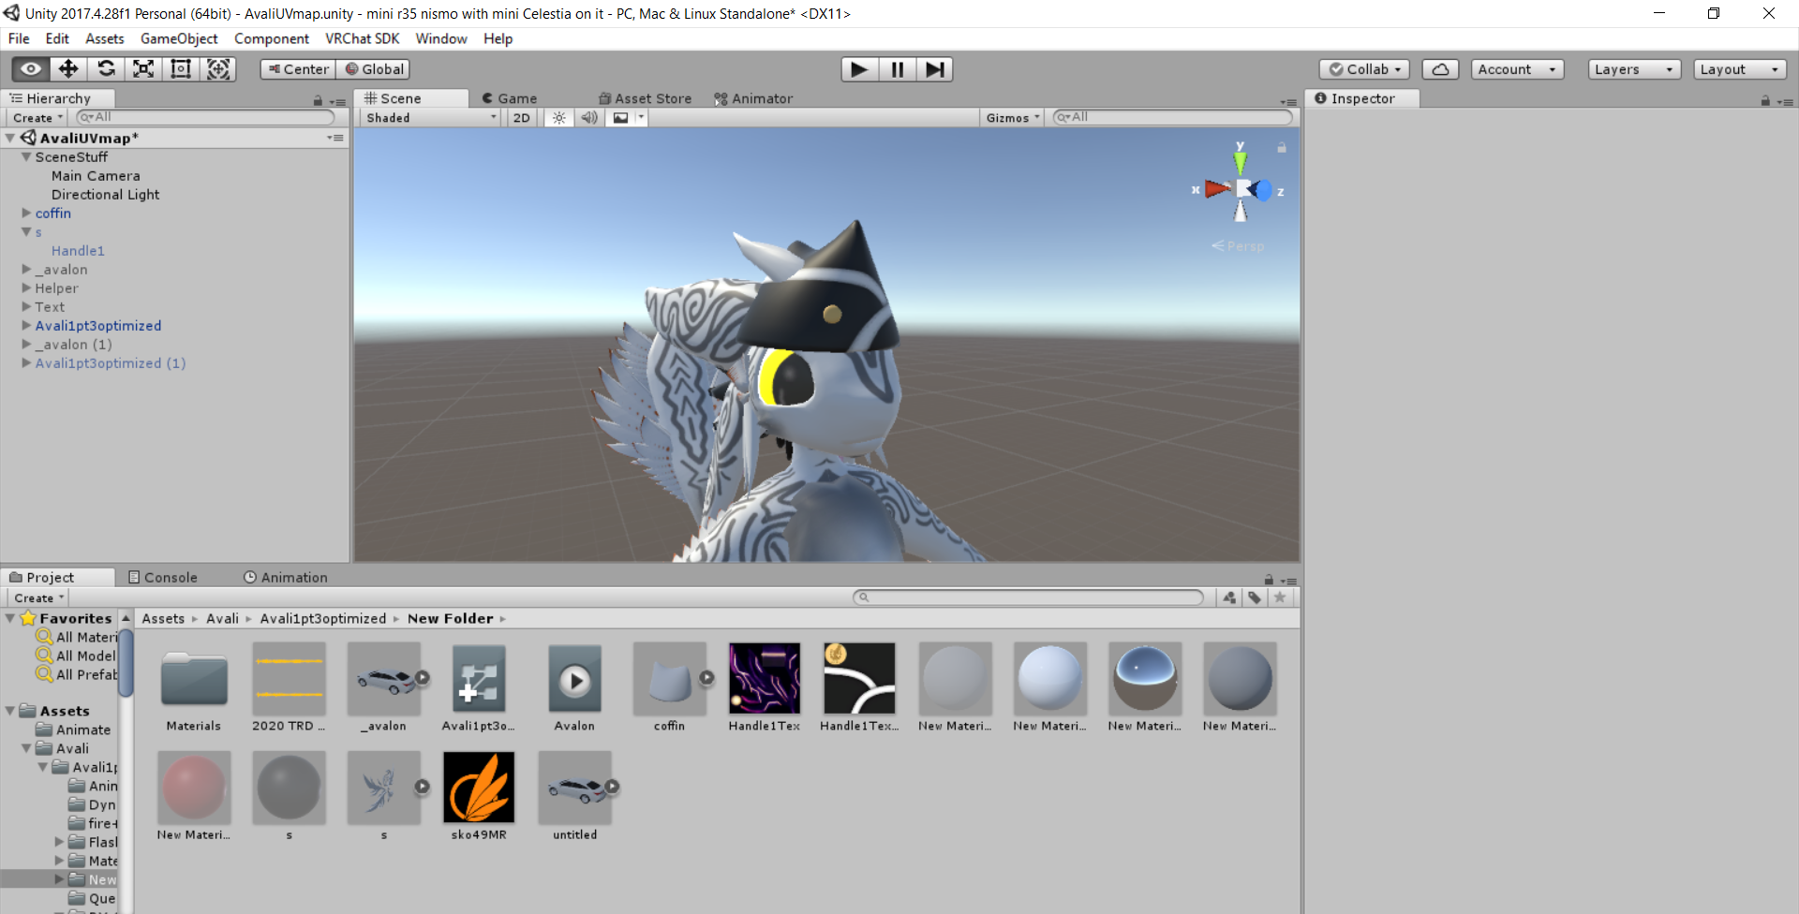Viewport: 1799px width, 914px height.
Task: Start Play mode
Action: coord(859,69)
